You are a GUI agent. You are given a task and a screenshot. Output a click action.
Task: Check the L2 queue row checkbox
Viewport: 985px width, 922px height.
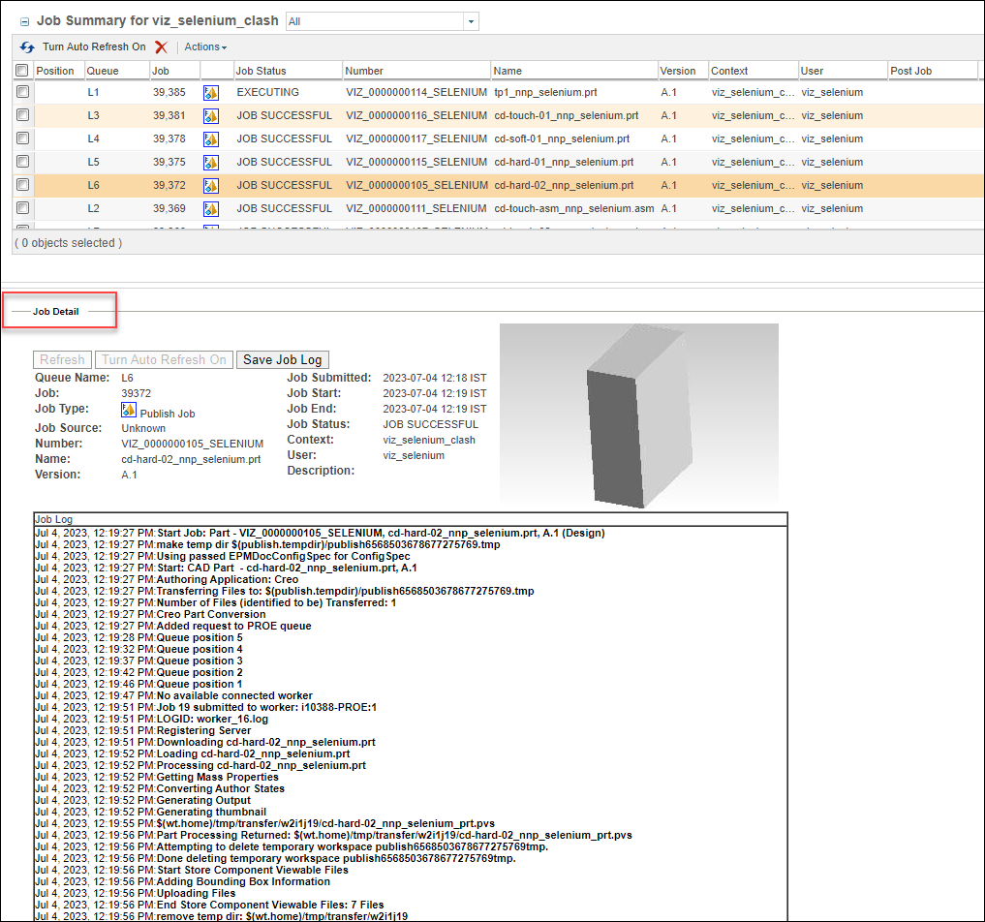23,208
